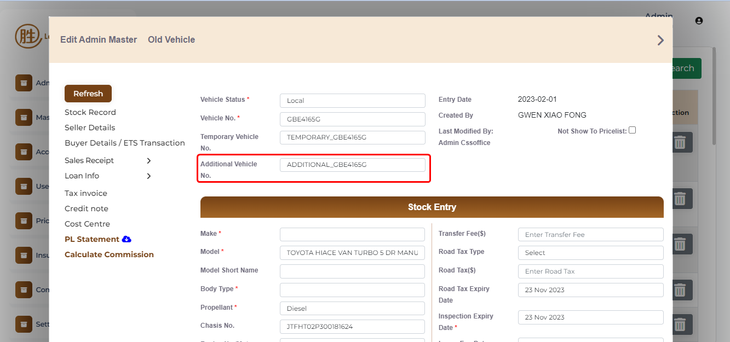Click the user profile avatar icon
The image size is (730, 342).
[699, 21]
